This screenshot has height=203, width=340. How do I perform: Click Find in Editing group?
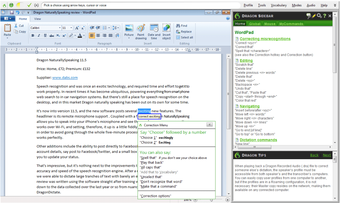(x=182, y=26)
